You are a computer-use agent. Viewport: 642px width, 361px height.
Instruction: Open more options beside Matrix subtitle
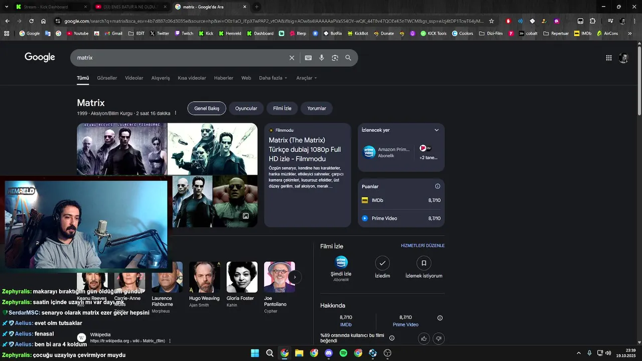coord(175,113)
